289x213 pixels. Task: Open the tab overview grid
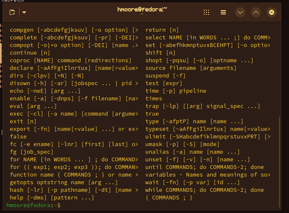point(206,12)
